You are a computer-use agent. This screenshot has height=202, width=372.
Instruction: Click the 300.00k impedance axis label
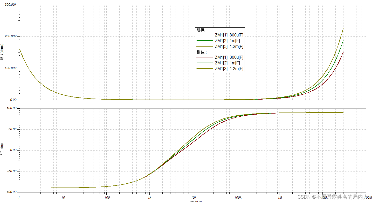coord(10,5)
